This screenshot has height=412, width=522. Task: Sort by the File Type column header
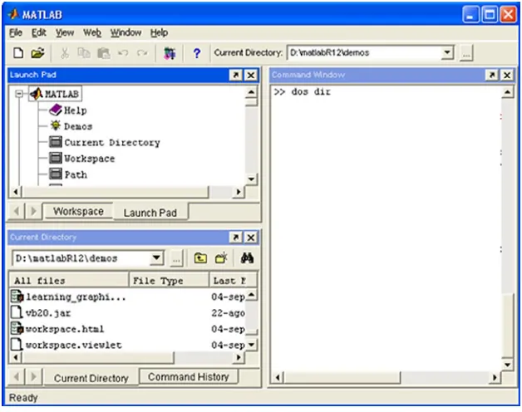point(169,281)
